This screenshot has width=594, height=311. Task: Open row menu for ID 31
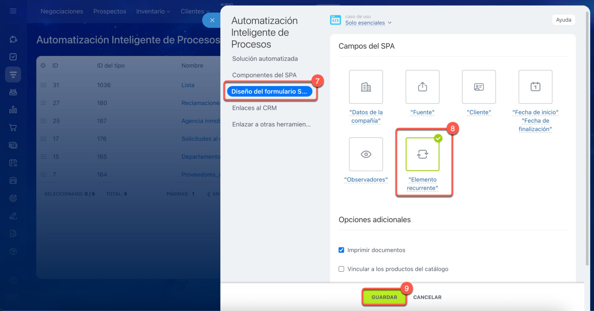coord(44,85)
